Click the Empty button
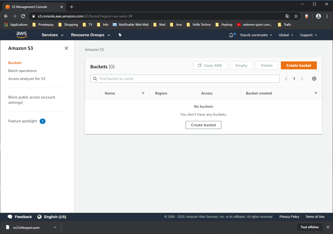 click(x=241, y=65)
